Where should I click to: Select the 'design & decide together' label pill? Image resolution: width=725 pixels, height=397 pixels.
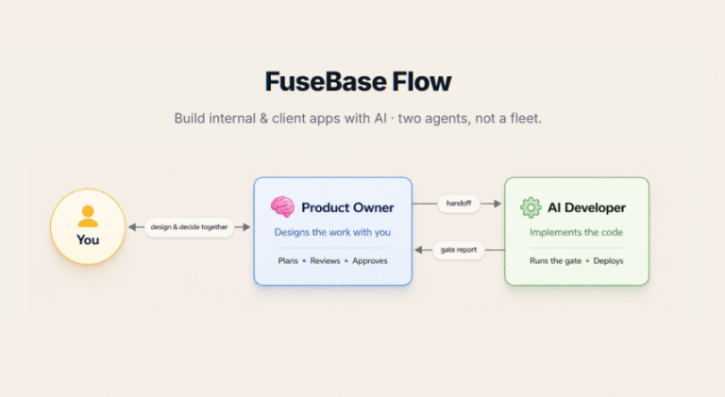(x=189, y=227)
